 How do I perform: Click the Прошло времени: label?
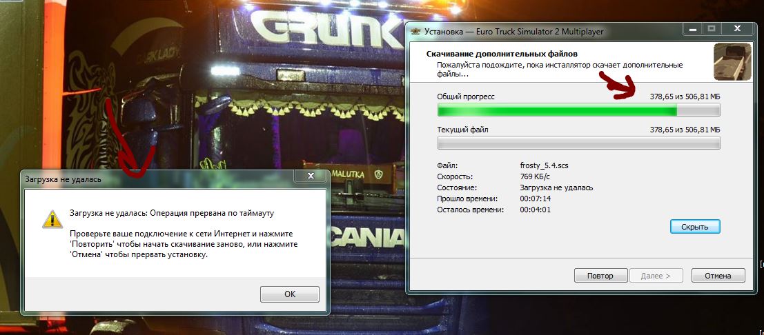point(467,199)
